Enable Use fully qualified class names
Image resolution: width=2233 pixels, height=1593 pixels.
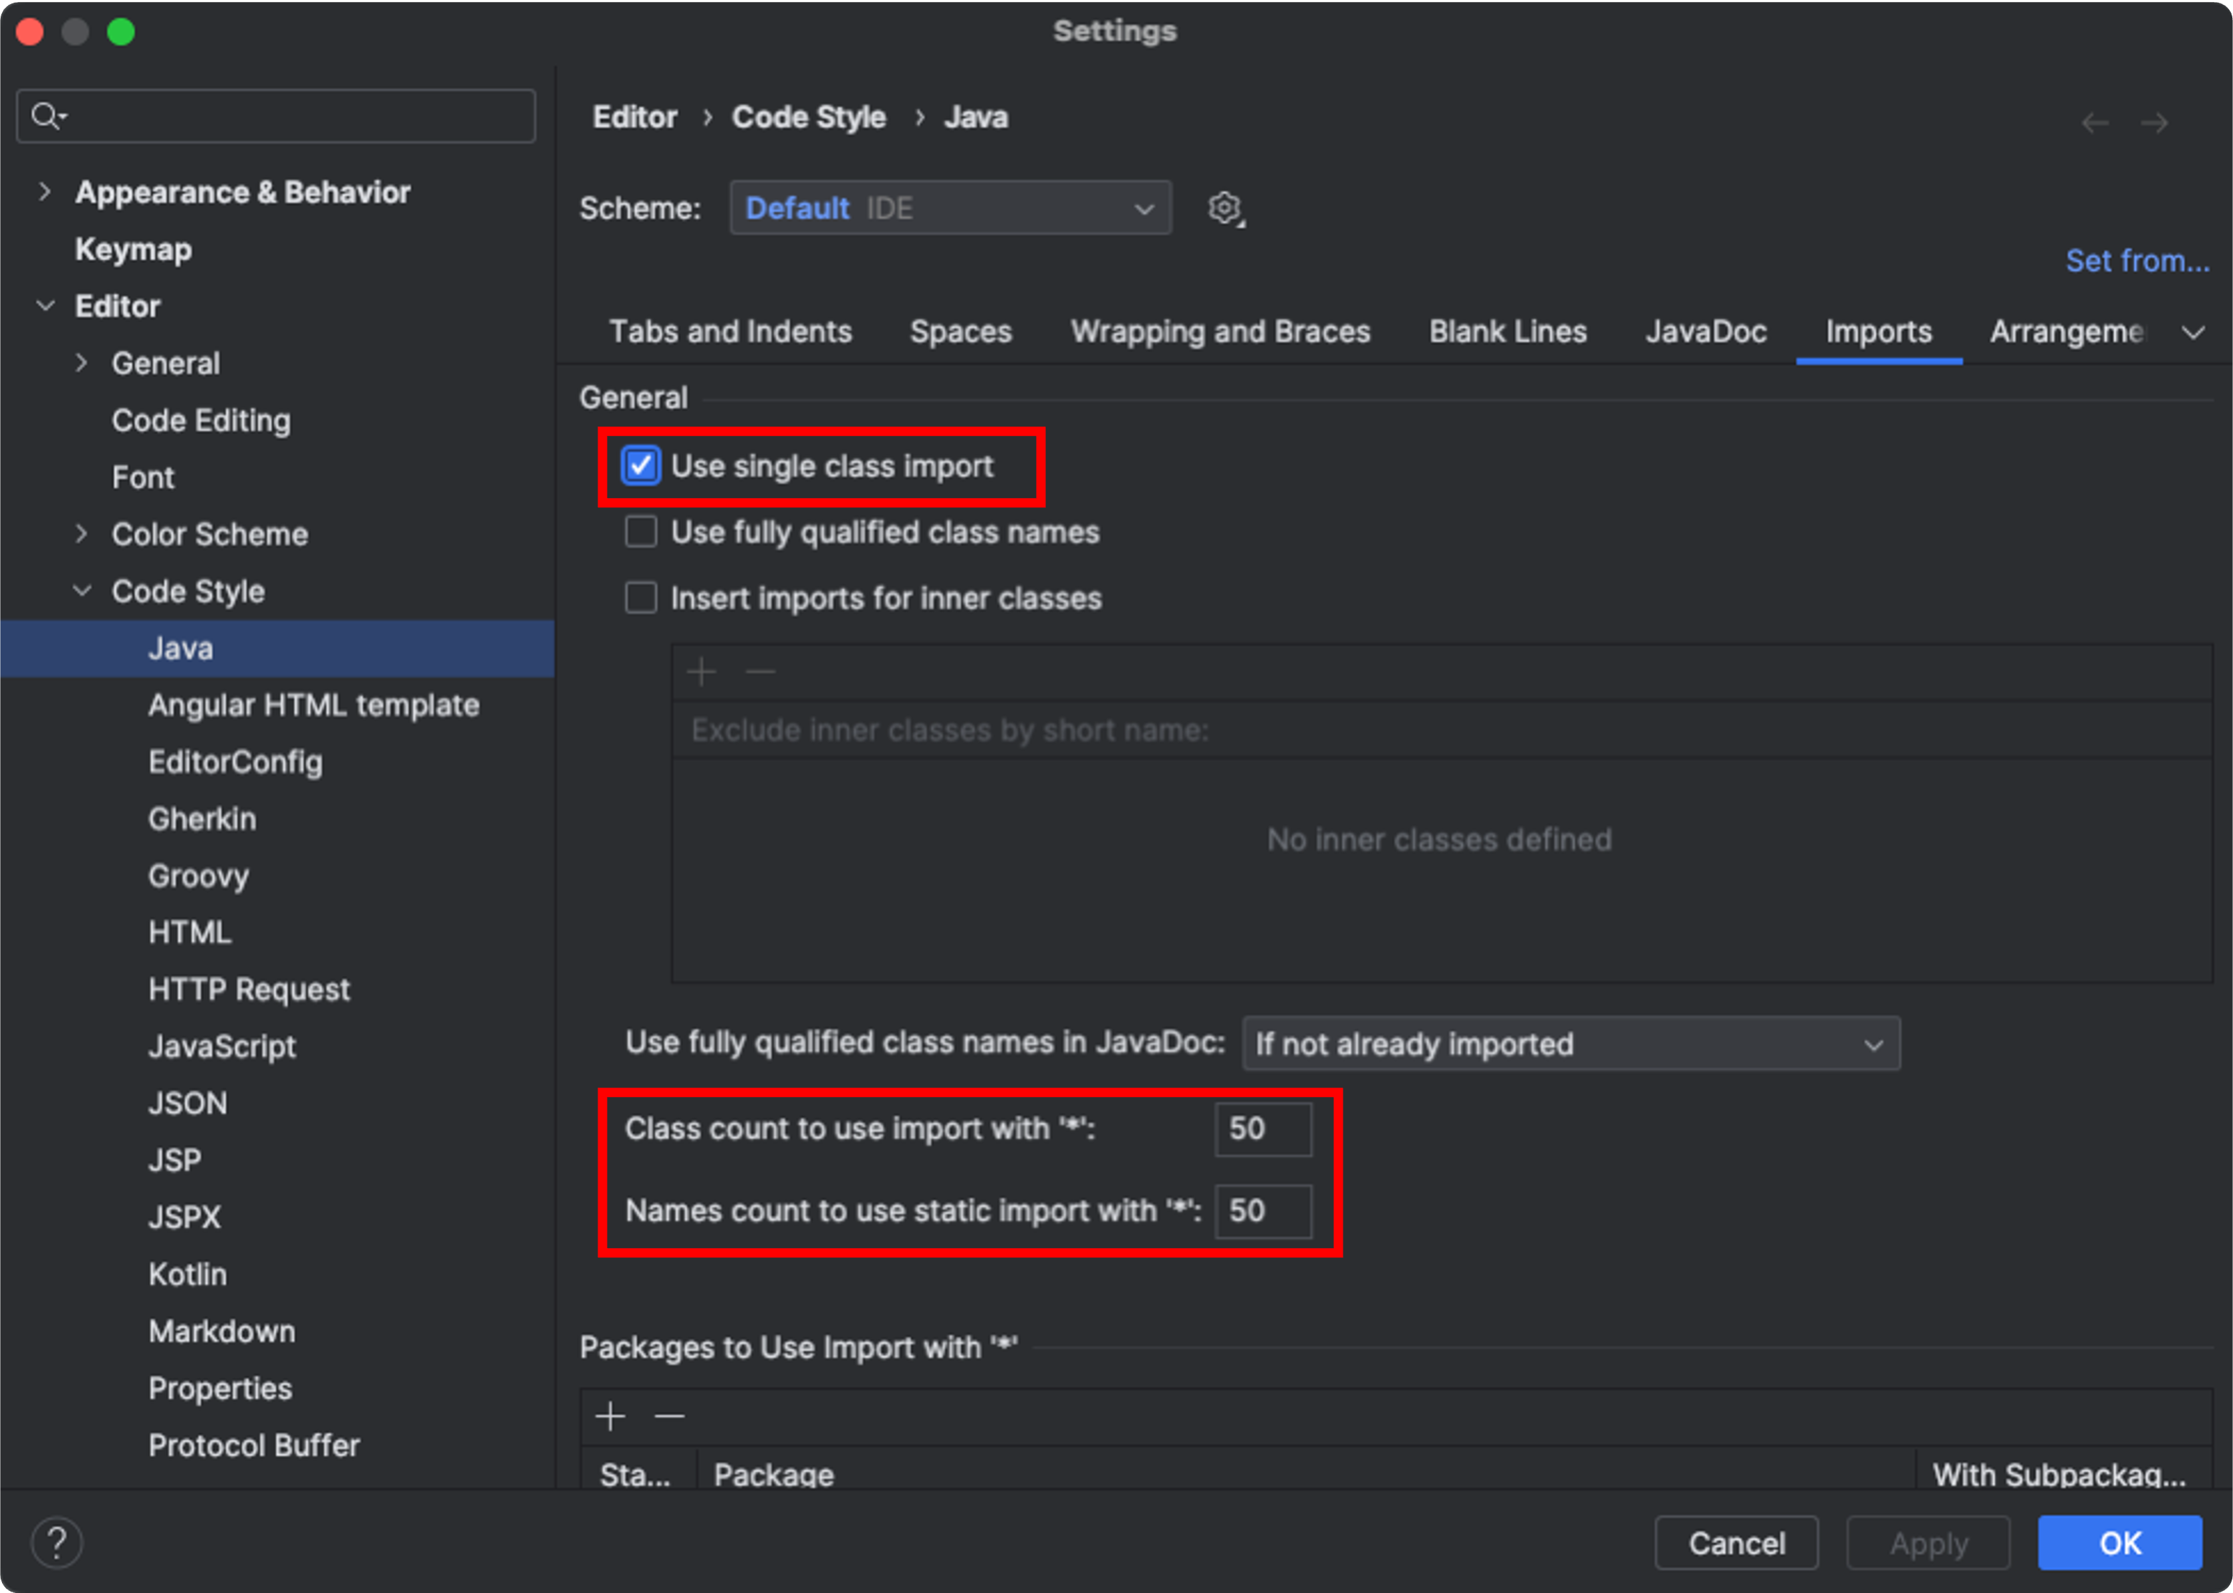(640, 531)
